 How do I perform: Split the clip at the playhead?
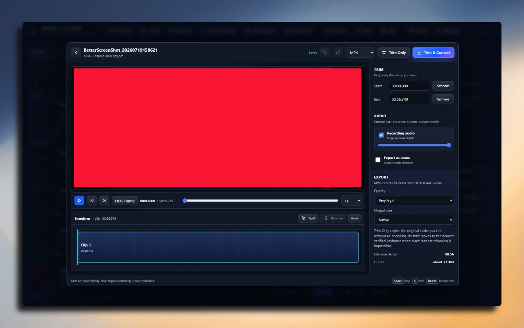308,218
